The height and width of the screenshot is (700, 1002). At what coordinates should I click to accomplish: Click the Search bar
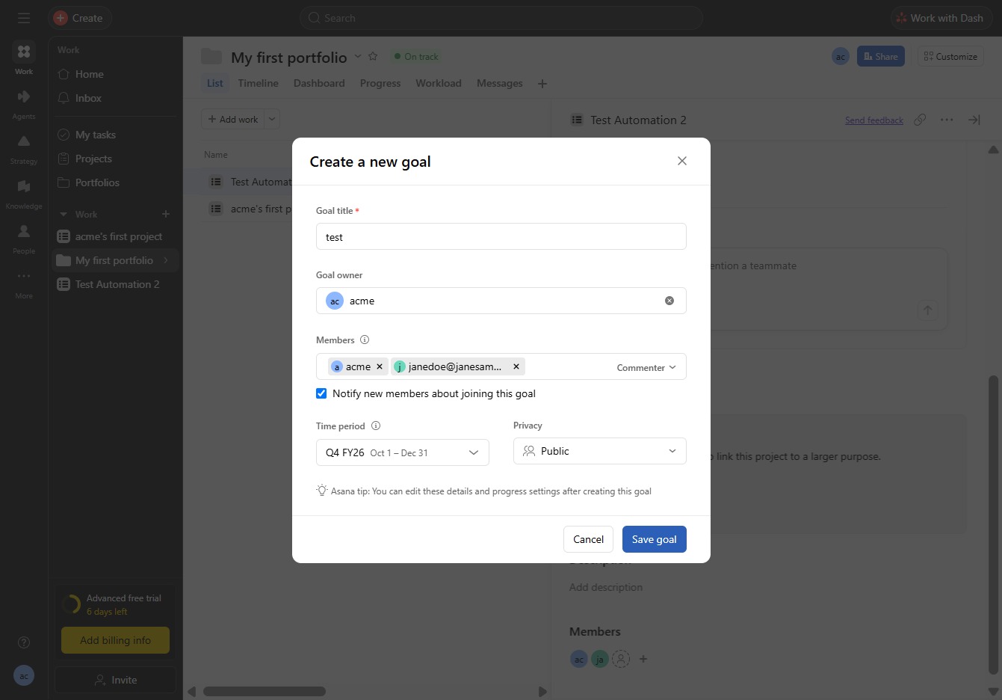[x=501, y=18]
